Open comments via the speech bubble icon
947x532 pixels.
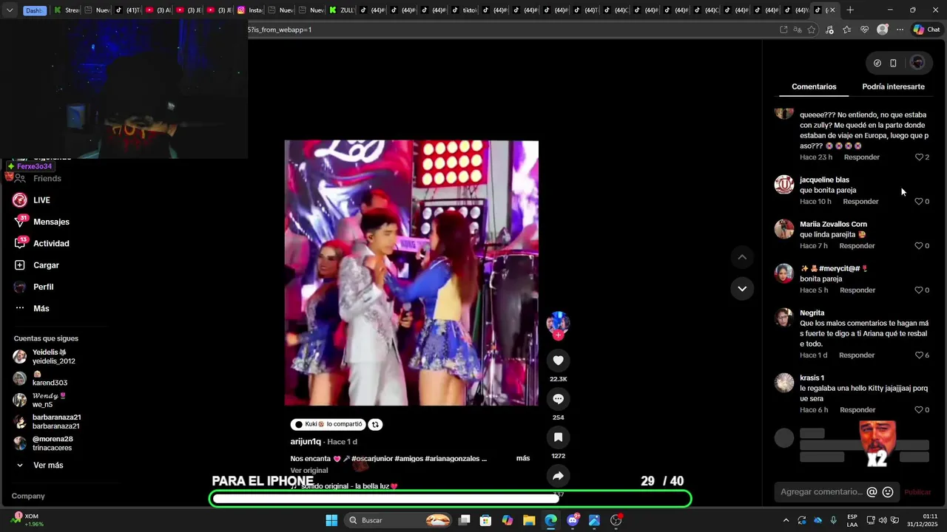pyautogui.click(x=558, y=399)
